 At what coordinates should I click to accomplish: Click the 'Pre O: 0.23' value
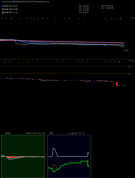coord(84,6)
